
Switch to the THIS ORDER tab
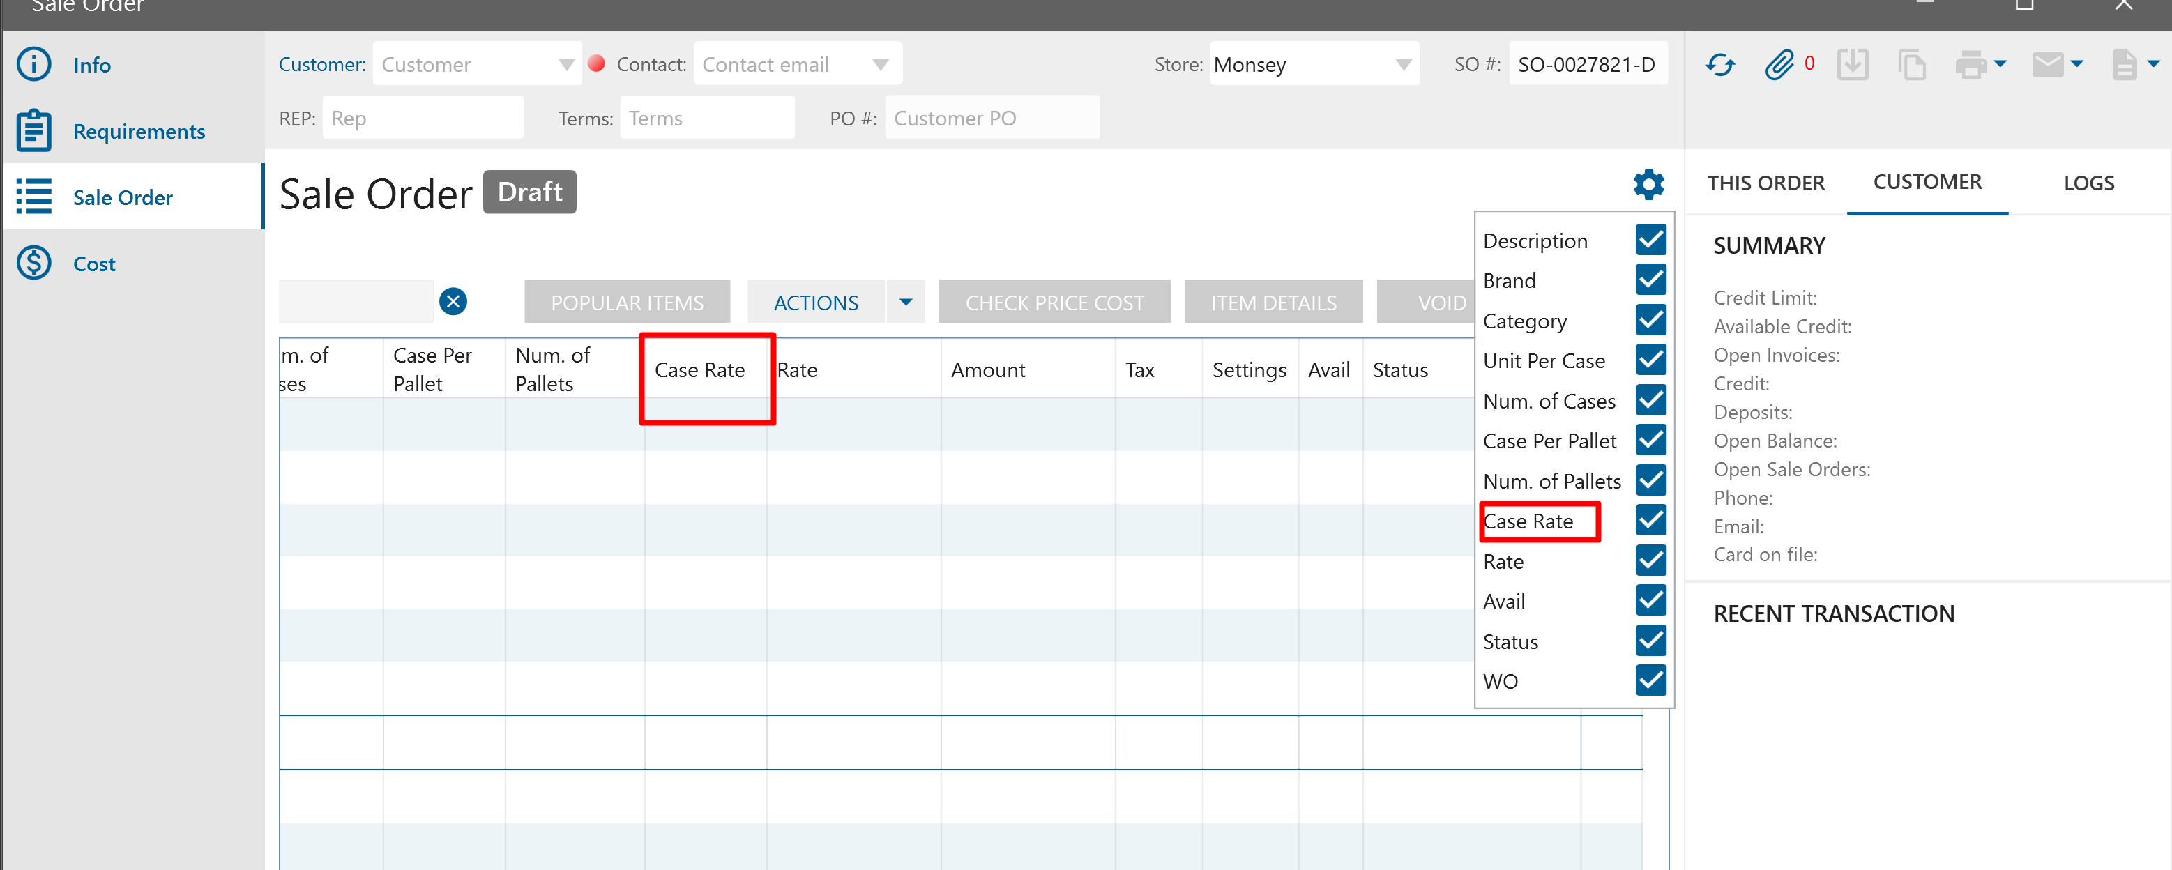pos(1765,183)
